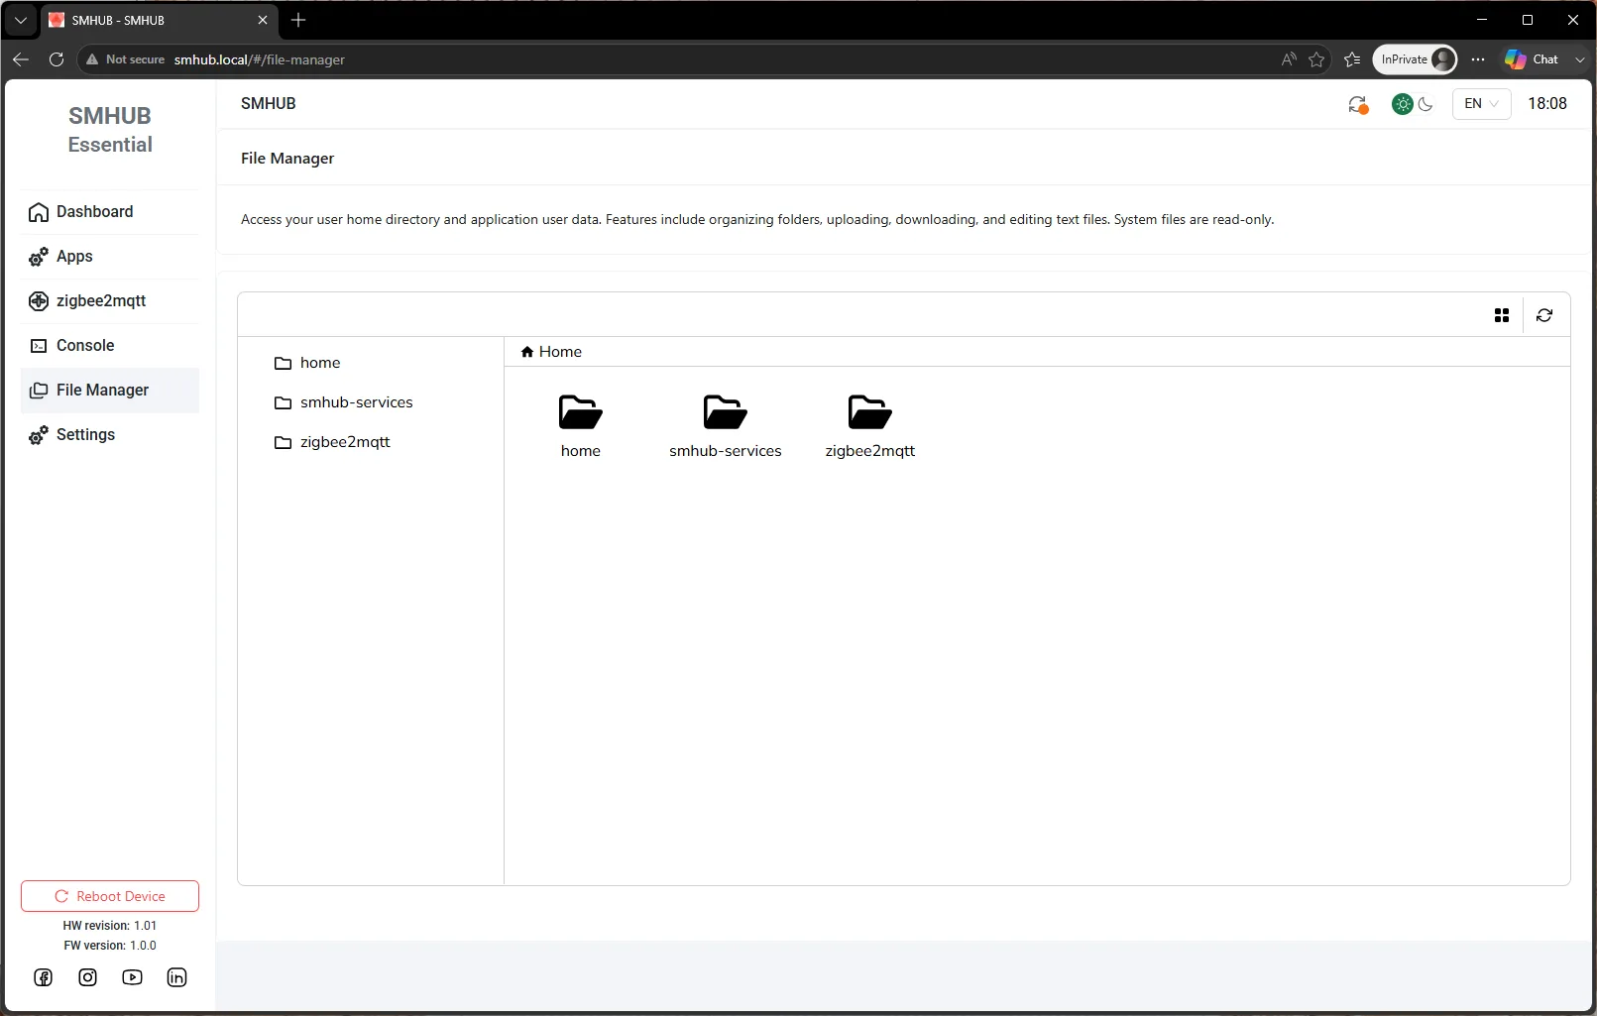Select the SMHUB - SMHUB tab

[159, 20]
